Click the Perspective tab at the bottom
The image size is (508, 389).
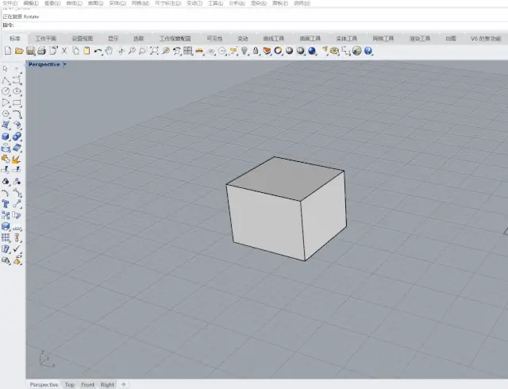click(x=44, y=384)
